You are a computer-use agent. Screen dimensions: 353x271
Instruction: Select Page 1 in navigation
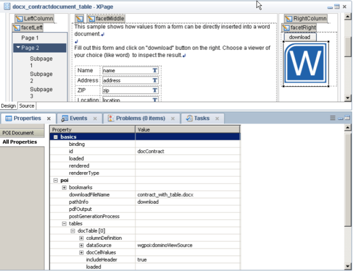30,38
